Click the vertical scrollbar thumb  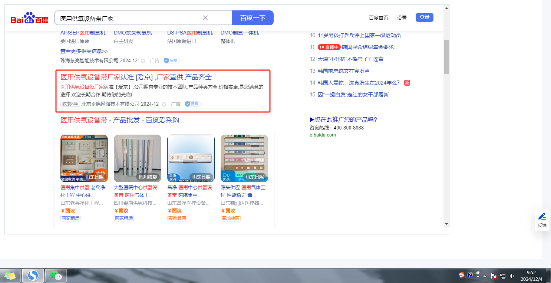(447, 57)
